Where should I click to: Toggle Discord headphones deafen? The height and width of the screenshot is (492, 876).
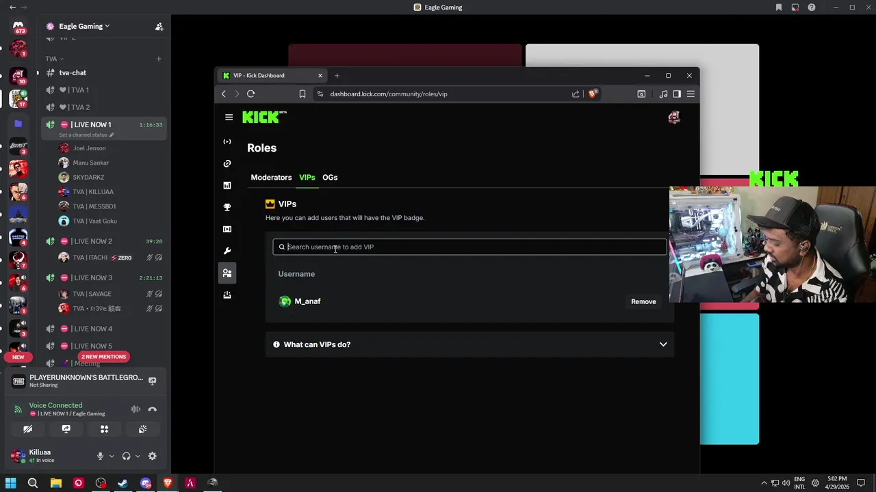click(x=126, y=456)
